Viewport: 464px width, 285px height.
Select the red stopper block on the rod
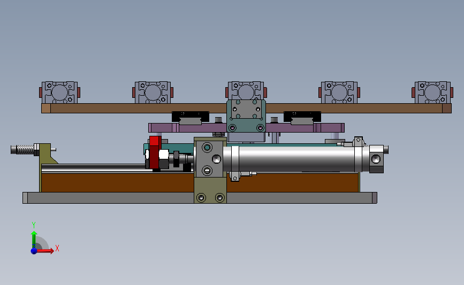pos(155,152)
